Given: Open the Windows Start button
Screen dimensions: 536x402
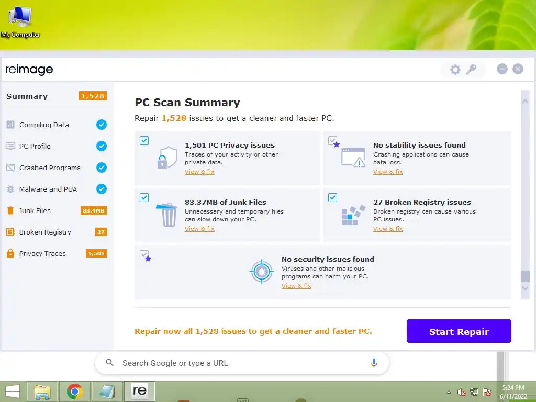Looking at the screenshot, I should point(13,392).
